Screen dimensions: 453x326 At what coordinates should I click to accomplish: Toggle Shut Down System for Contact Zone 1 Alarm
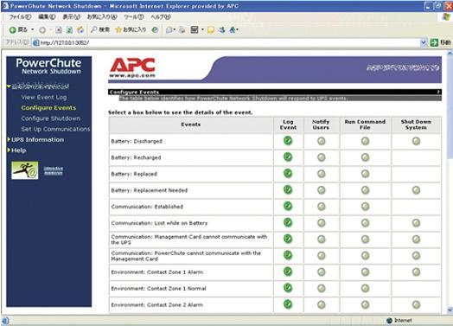[x=416, y=272]
